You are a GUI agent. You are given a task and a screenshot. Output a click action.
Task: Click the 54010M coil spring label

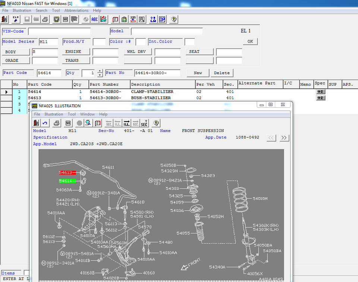(260, 199)
